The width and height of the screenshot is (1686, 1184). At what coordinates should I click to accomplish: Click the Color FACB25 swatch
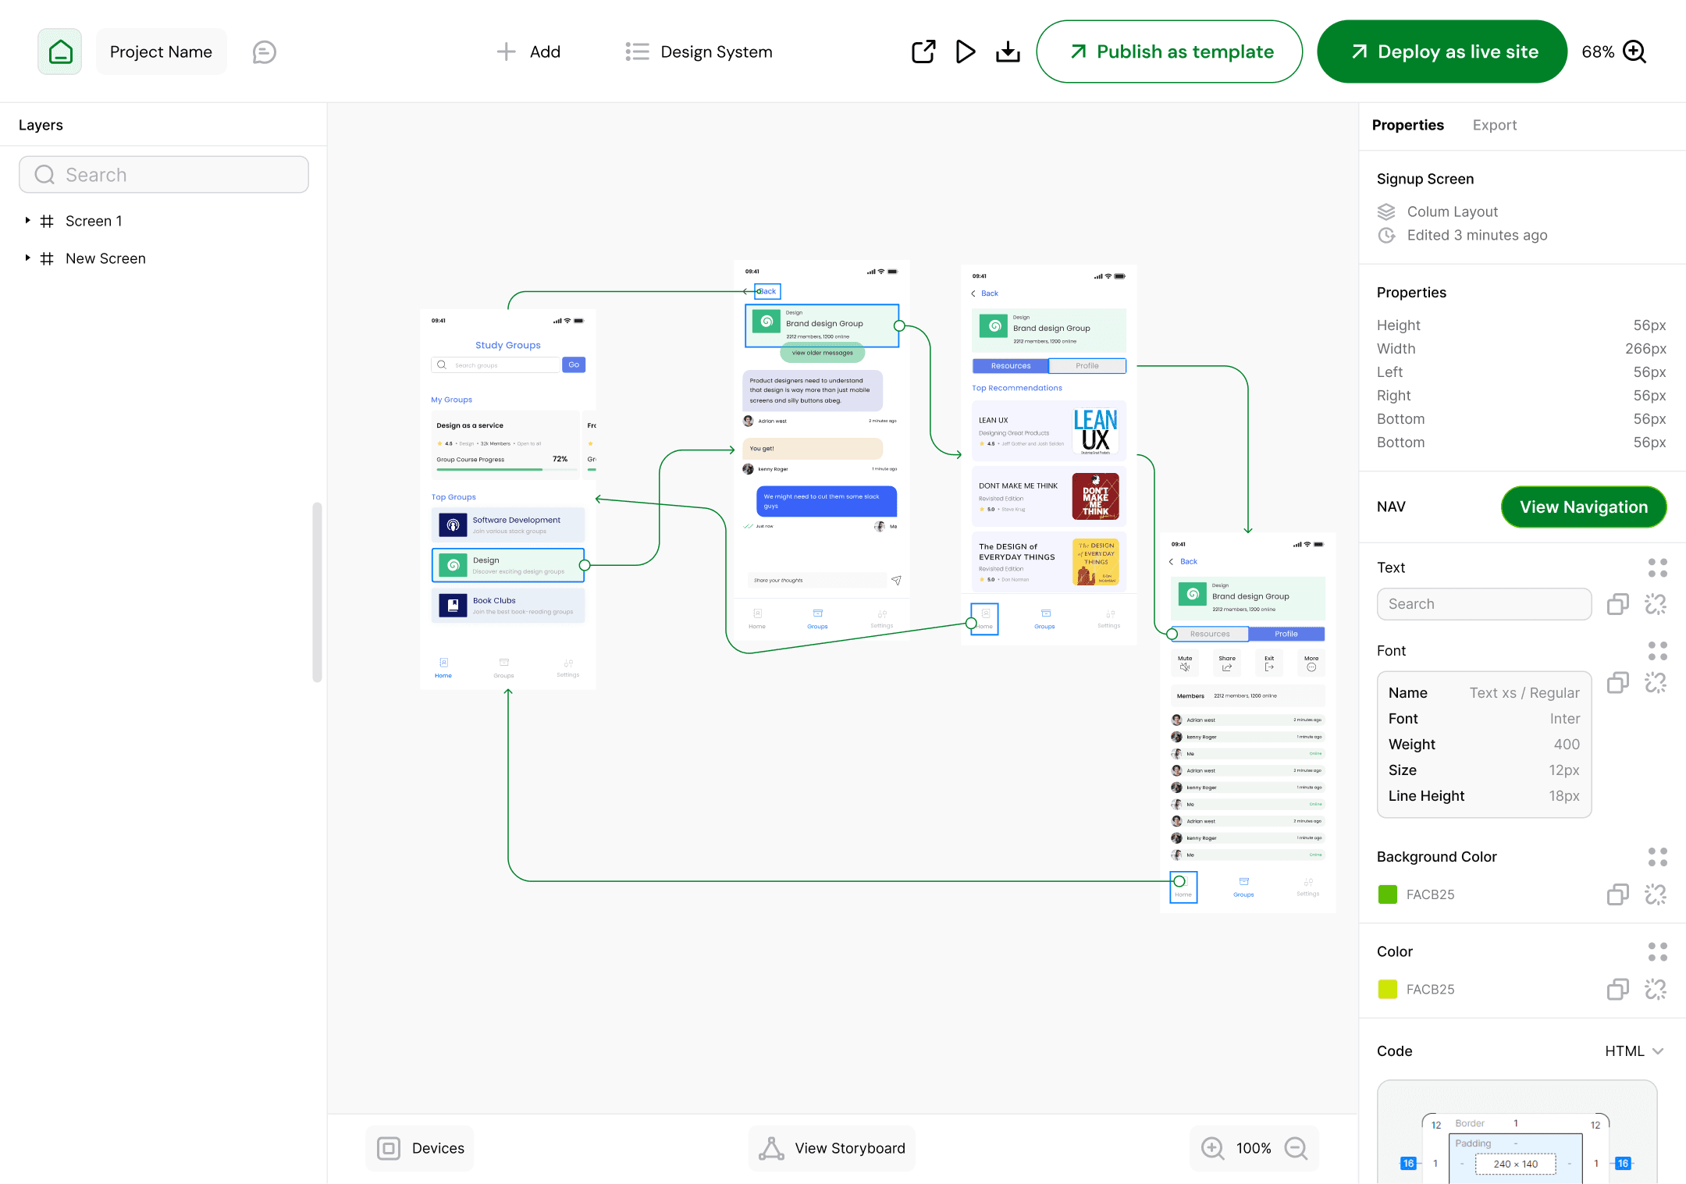coord(1388,989)
